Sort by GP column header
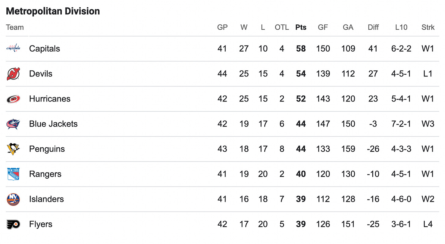The image size is (445, 244). pyautogui.click(x=222, y=27)
